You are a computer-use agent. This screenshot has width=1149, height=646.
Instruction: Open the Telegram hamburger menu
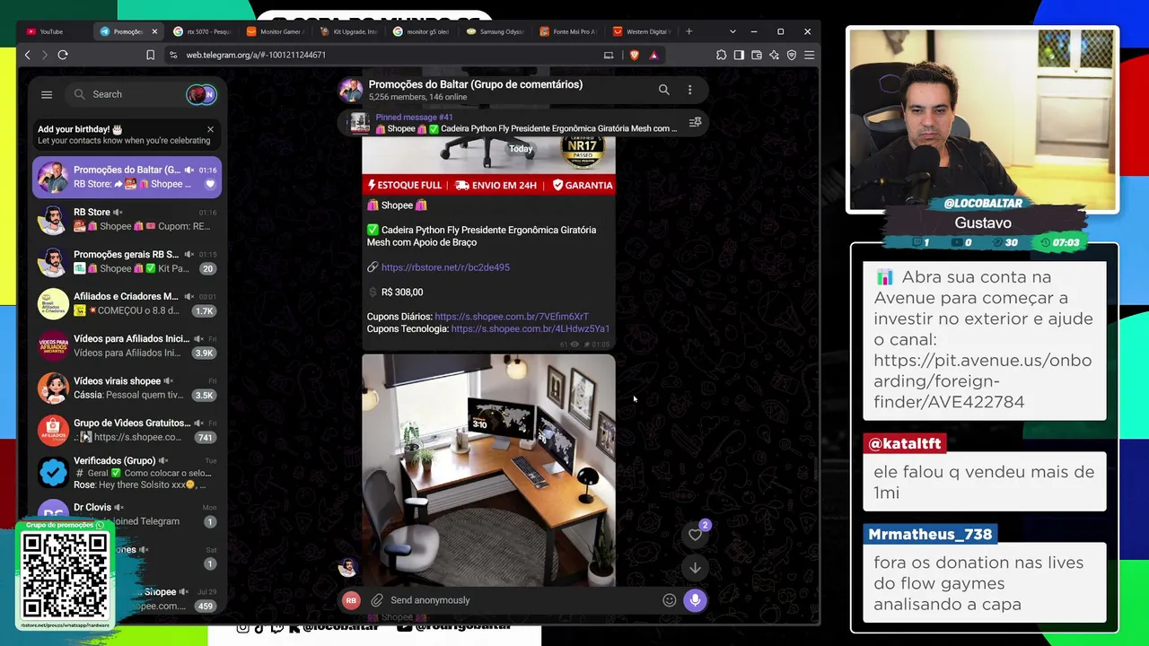coord(47,94)
